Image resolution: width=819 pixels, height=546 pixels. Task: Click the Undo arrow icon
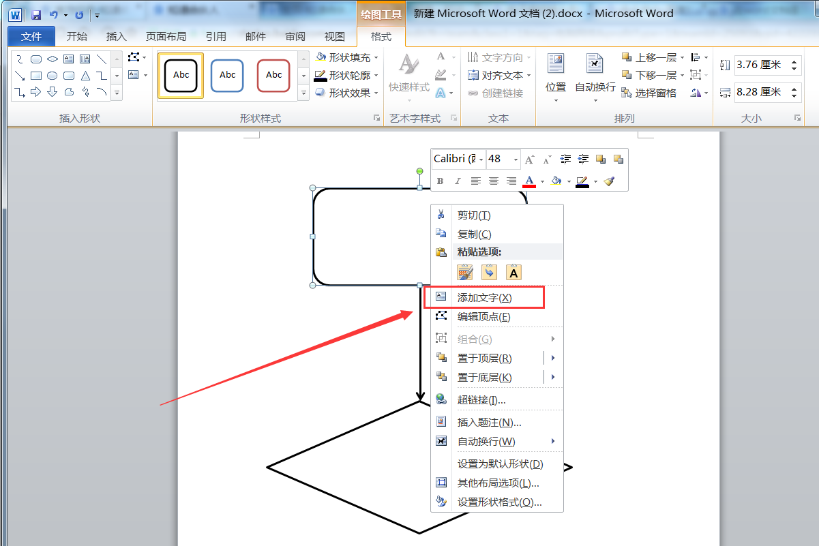(54, 14)
